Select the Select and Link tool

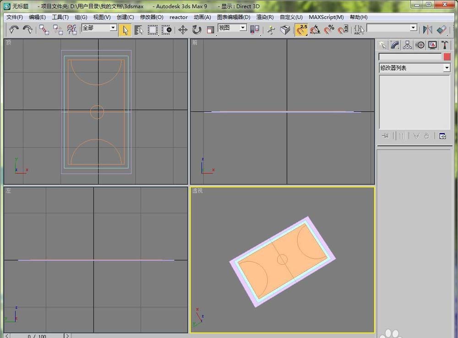point(44,29)
